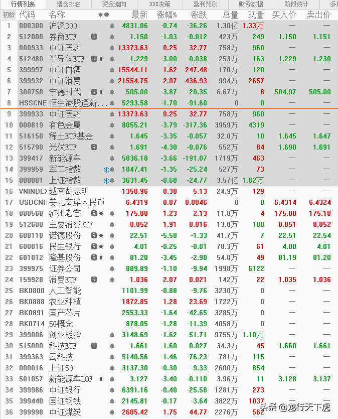Image resolution: width=338 pixels, height=419 pixels.
Task: Click bell alert icon for 沪深300
Action: coord(112,26)
